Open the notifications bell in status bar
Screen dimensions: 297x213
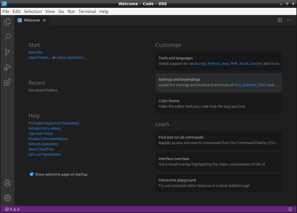(x=290, y=209)
